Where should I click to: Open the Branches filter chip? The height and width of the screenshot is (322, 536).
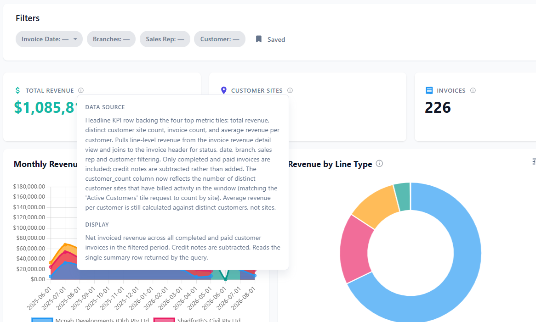111,39
